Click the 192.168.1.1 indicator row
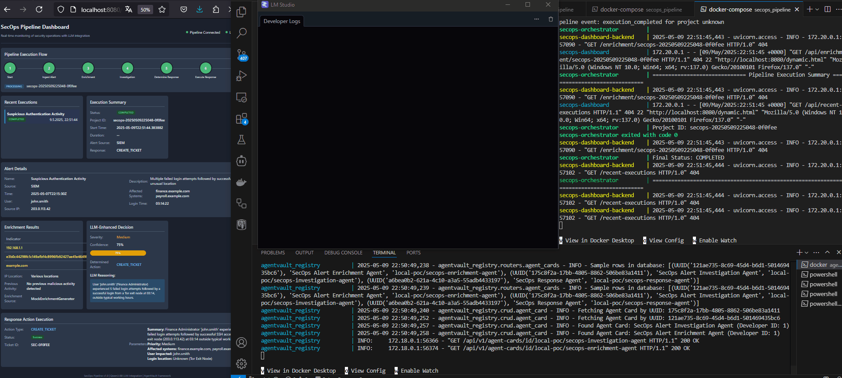 [44, 248]
